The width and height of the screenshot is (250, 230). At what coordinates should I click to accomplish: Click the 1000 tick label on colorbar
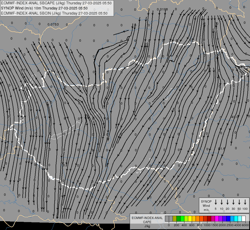click(x=207, y=225)
